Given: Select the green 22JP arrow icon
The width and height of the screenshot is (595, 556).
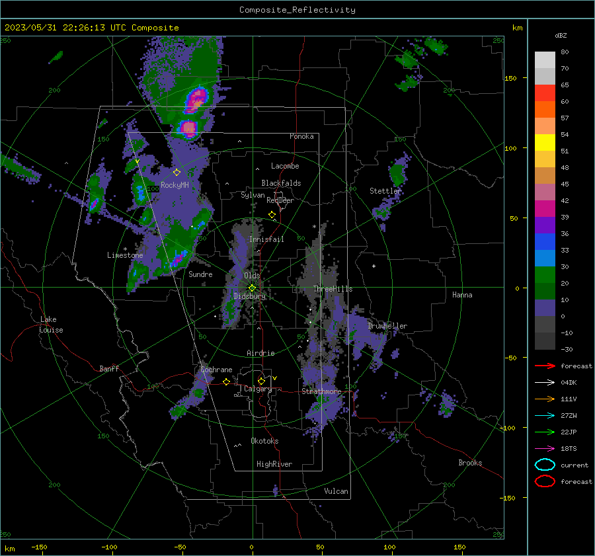Looking at the screenshot, I should point(545,432).
